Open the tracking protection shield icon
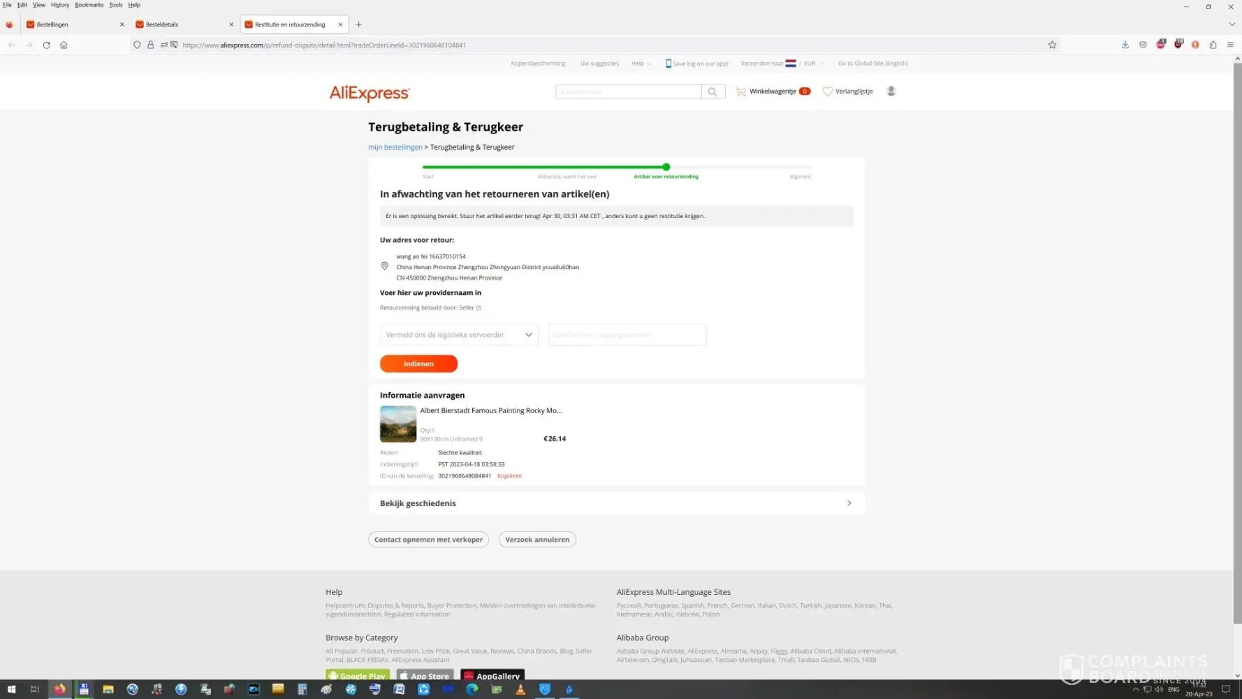The width and height of the screenshot is (1242, 699). point(137,45)
